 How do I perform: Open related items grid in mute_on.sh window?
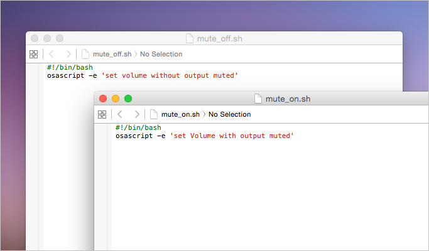pyautogui.click(x=102, y=114)
